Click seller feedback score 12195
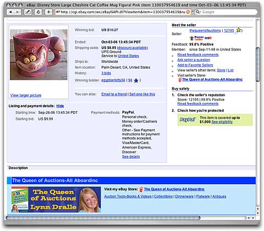 point(229,30)
